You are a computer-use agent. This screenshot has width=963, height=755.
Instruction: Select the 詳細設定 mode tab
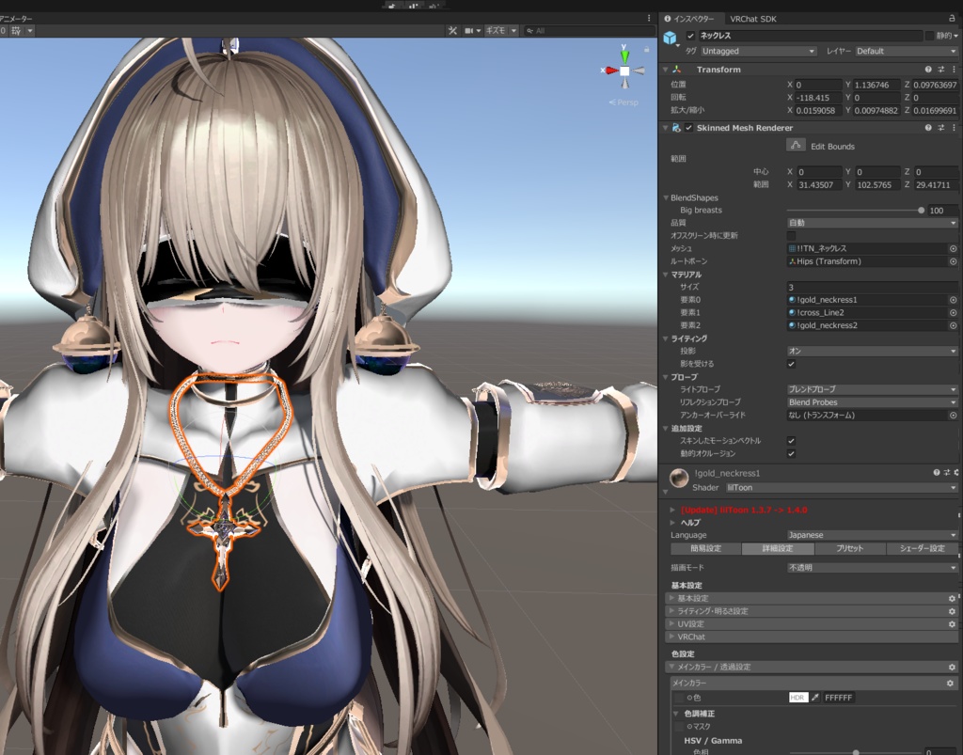tap(778, 549)
